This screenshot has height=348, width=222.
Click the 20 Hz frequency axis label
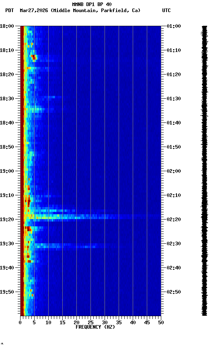point(76,323)
